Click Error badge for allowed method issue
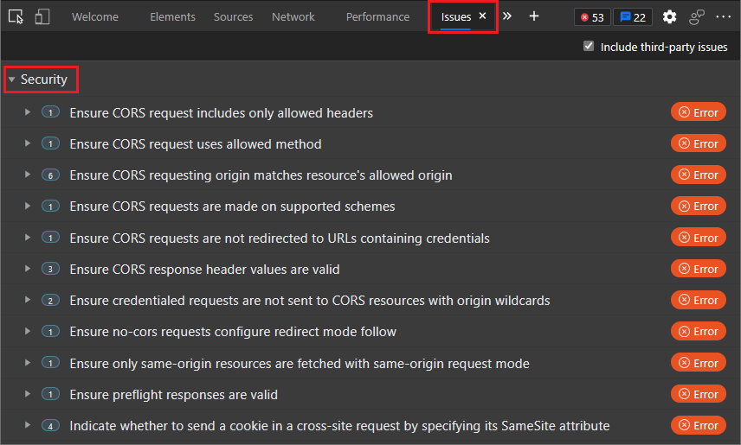This screenshot has height=445, width=741. 699,143
